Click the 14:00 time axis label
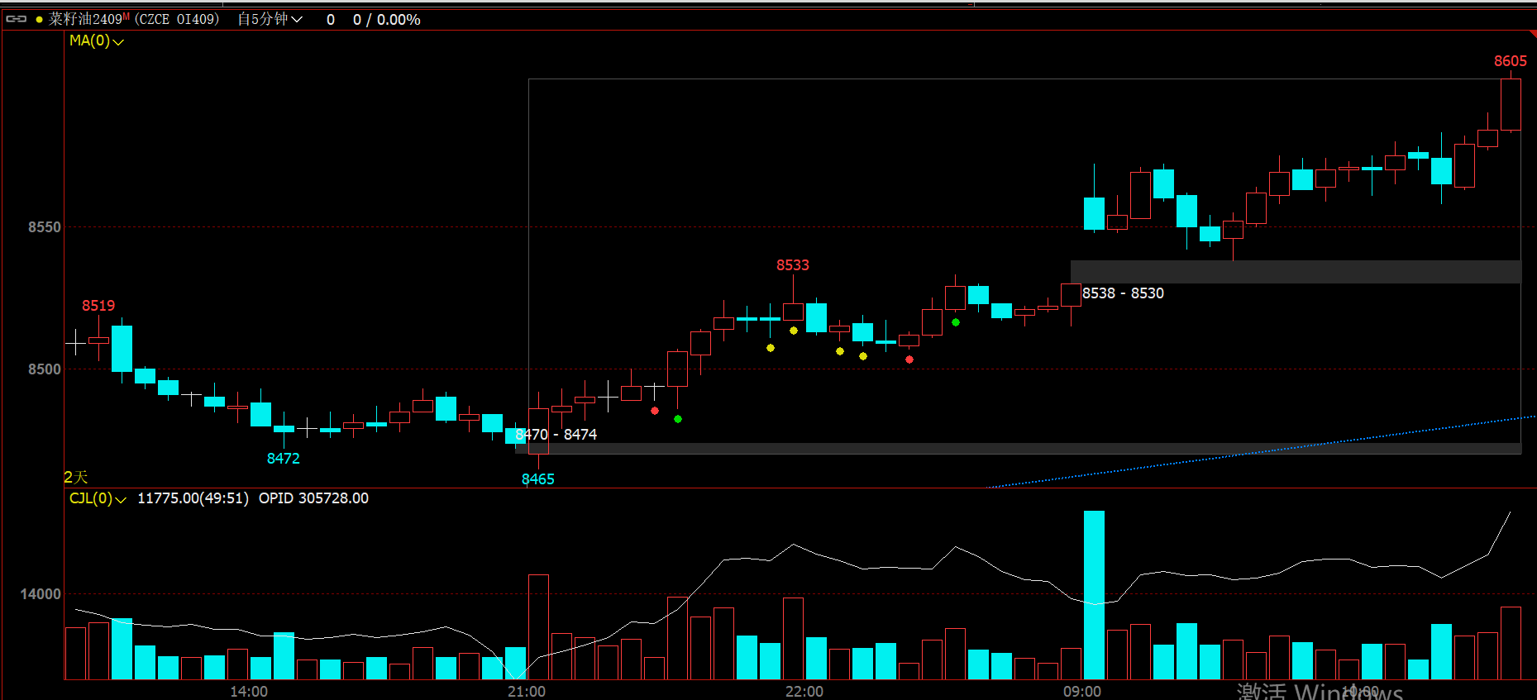 tap(249, 691)
